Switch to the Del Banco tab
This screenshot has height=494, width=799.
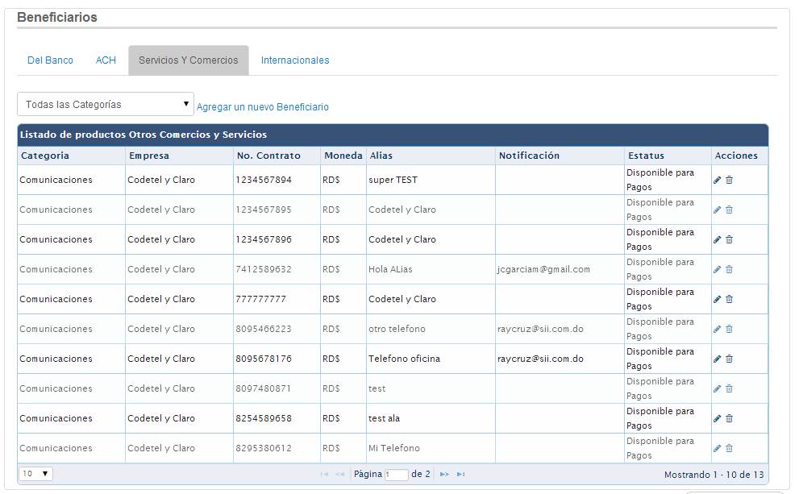click(50, 60)
